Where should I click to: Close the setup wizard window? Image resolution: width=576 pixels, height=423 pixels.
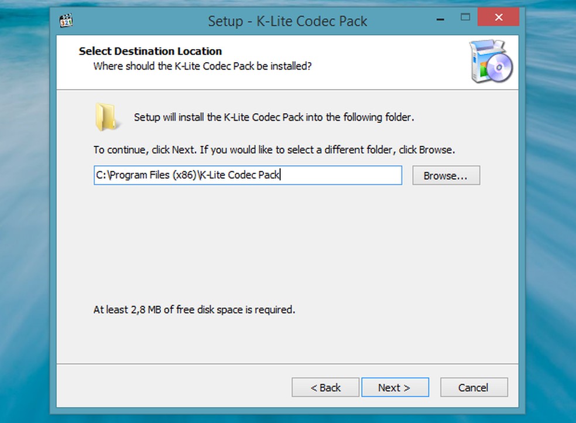[x=498, y=18]
